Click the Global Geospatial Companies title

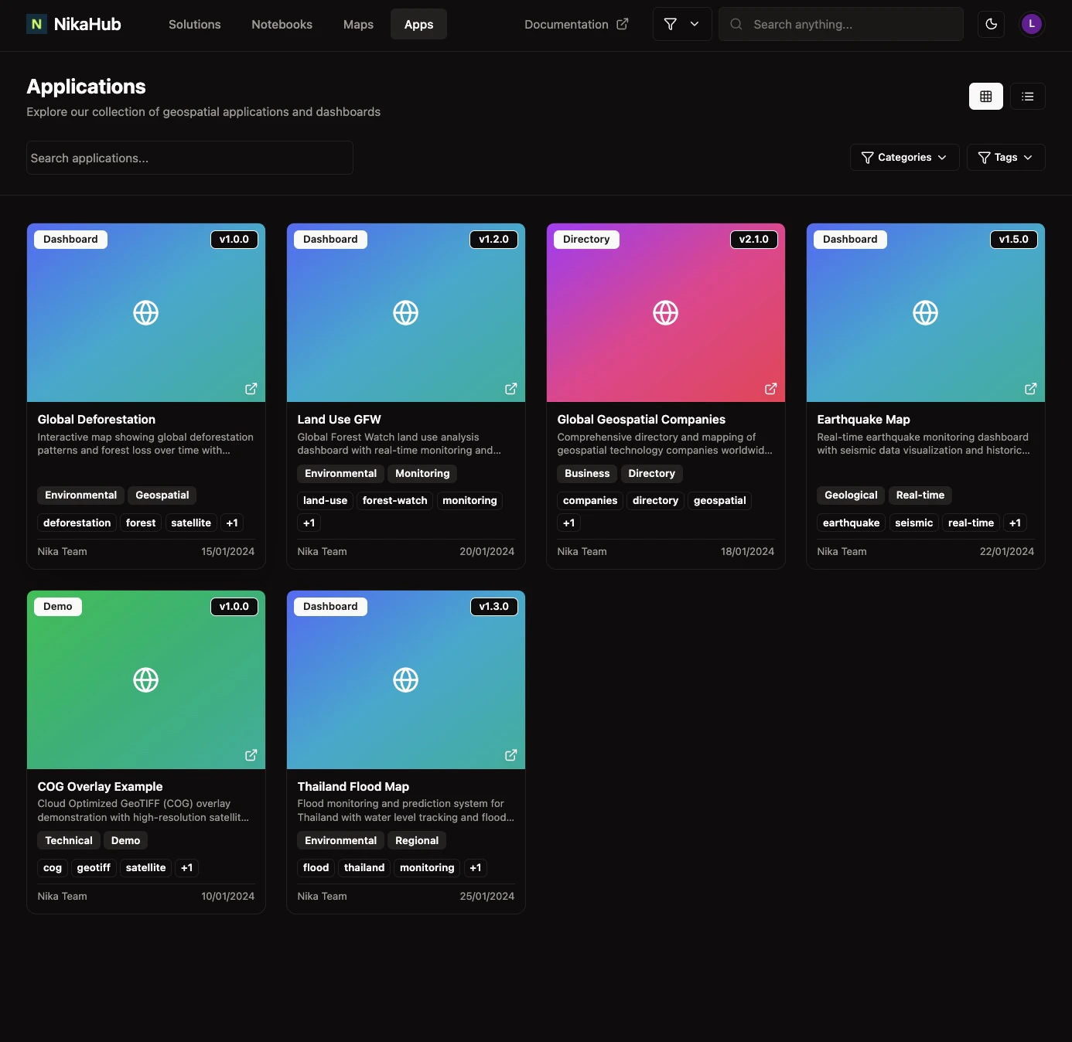640,419
